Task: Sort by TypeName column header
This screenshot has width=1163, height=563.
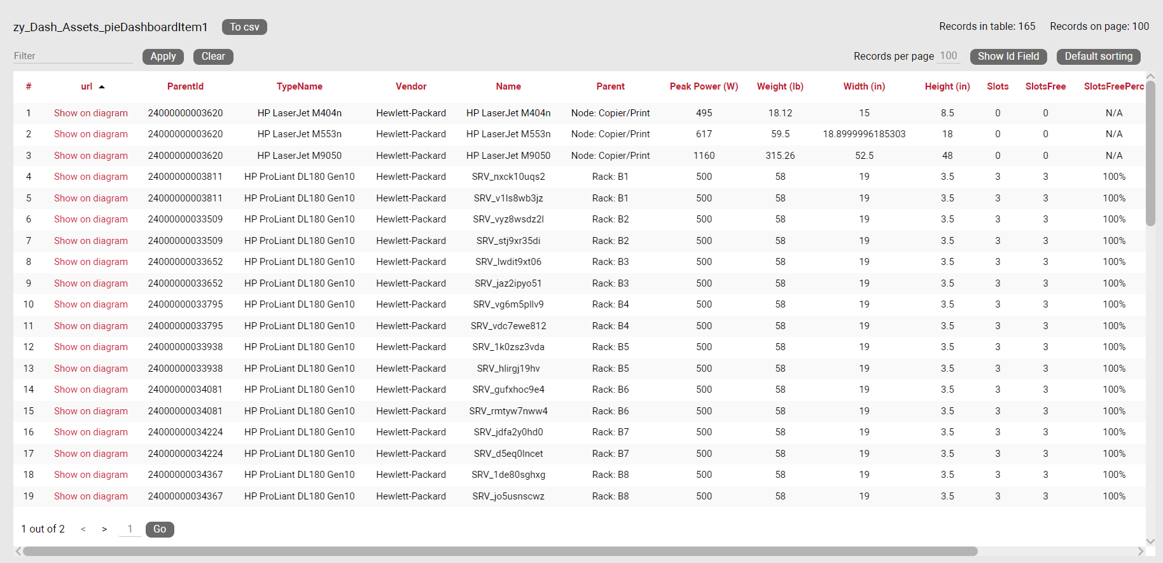Action: click(x=299, y=86)
